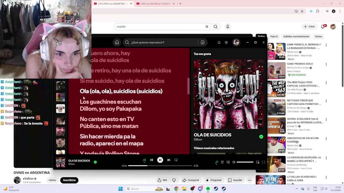This screenshot has height=193, width=344.
Task: Start YouTube voice search with microphone
Action: coord(228,27)
